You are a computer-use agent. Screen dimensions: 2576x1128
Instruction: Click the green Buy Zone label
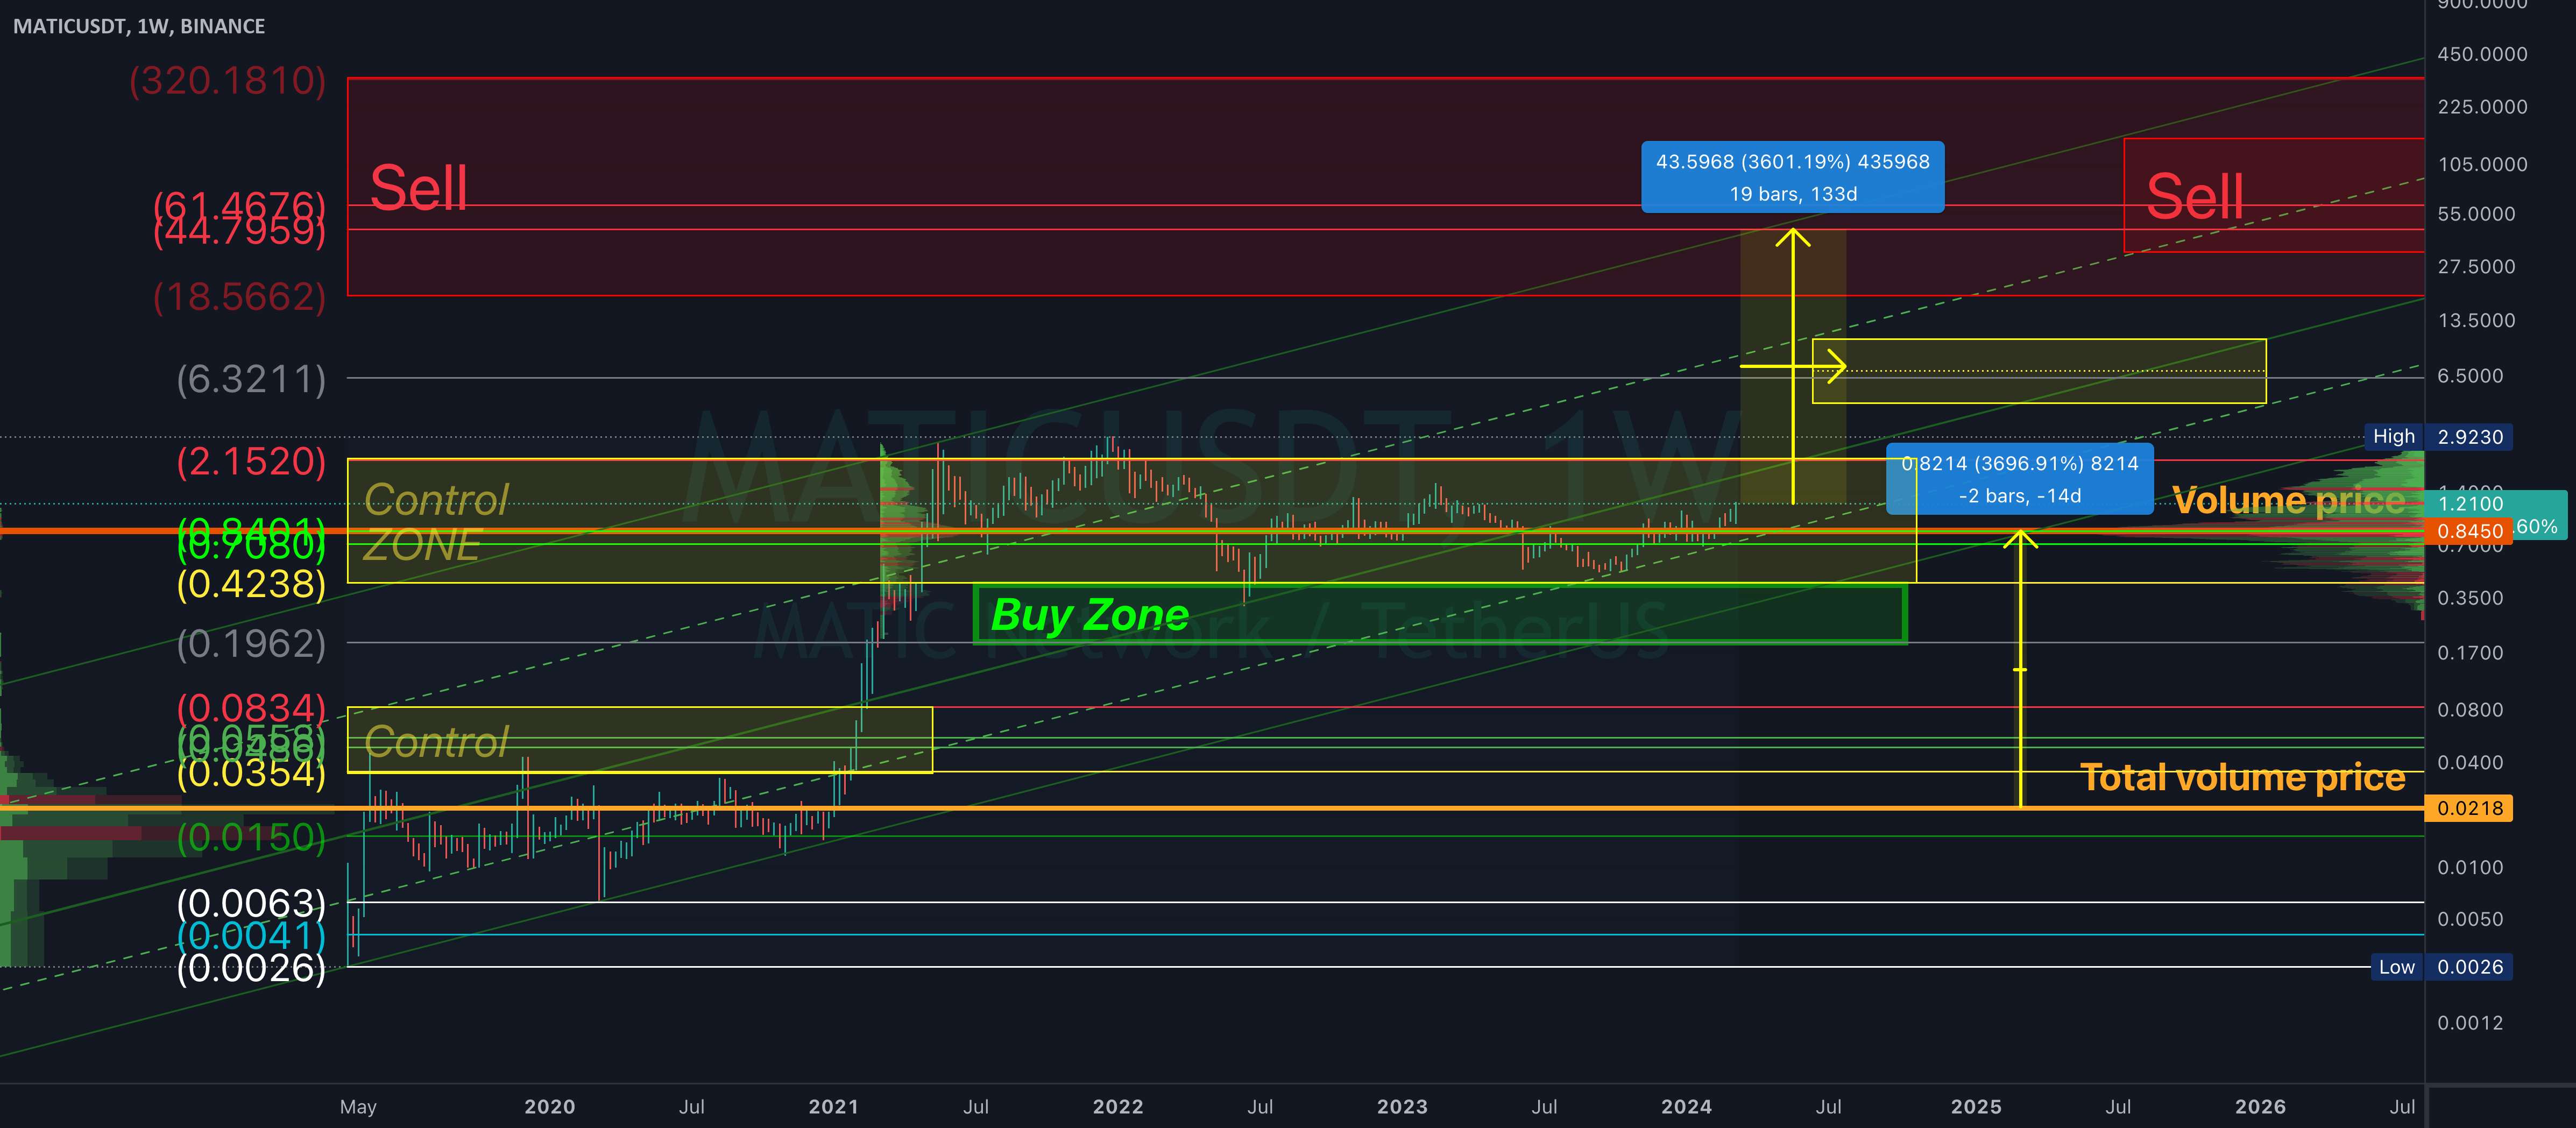(x=1090, y=614)
